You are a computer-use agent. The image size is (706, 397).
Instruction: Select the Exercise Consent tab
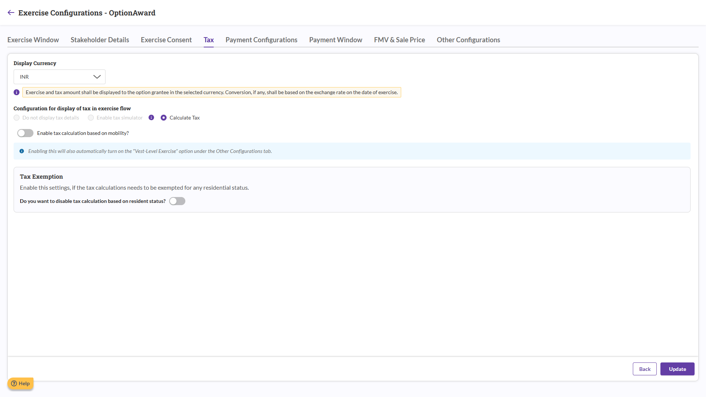[x=166, y=40]
